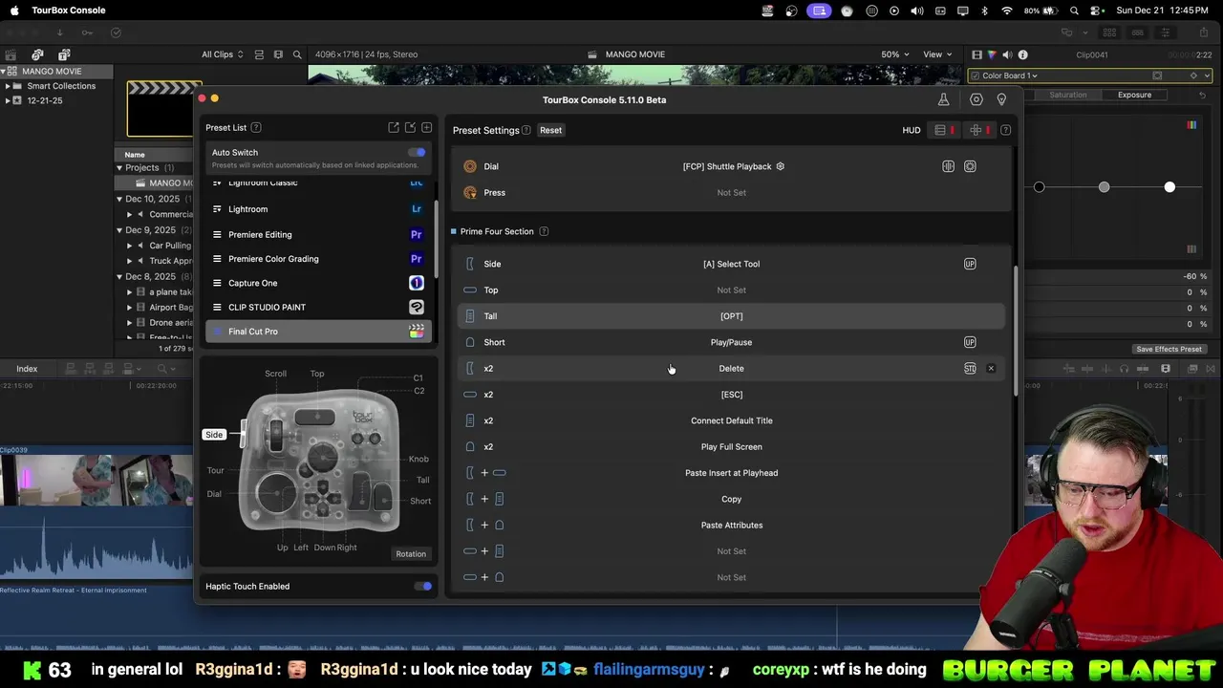The height and width of the screenshot is (688, 1223).
Task: Open macOS Spotlight search in menu bar
Action: (1075, 11)
